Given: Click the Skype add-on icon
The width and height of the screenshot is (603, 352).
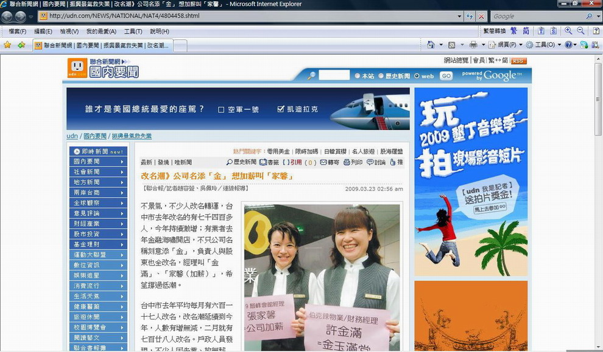Looking at the screenshot, I should (584, 45).
